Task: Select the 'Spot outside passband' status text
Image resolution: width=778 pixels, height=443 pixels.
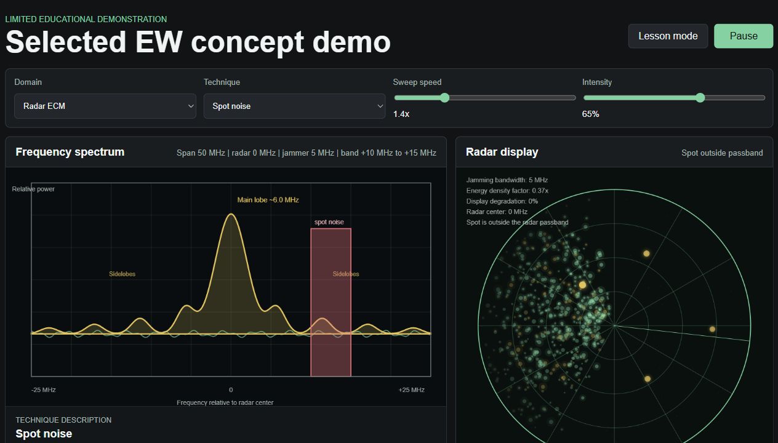Action: 722,153
